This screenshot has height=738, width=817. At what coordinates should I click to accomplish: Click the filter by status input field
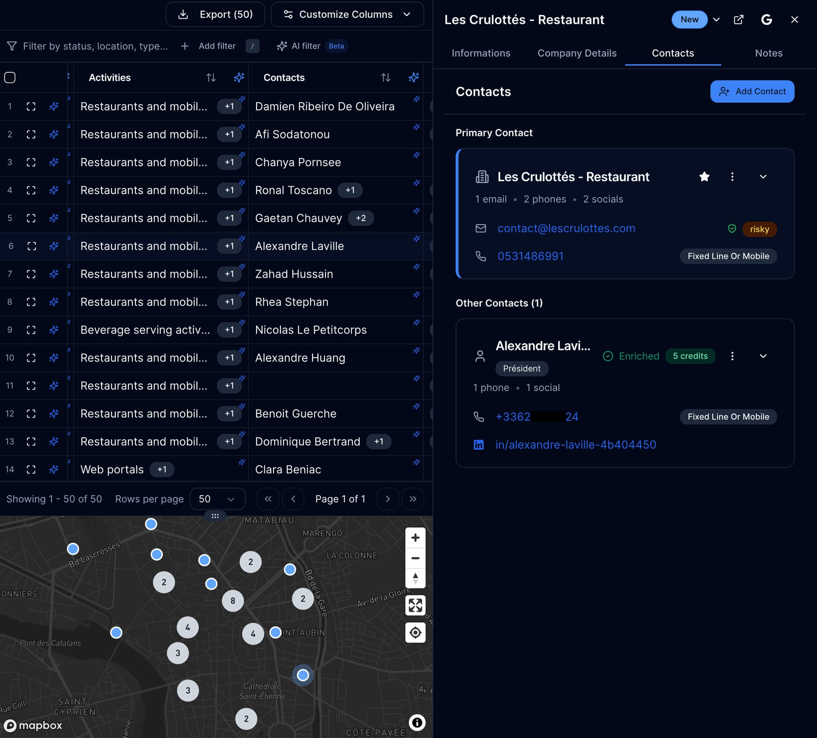coord(95,46)
